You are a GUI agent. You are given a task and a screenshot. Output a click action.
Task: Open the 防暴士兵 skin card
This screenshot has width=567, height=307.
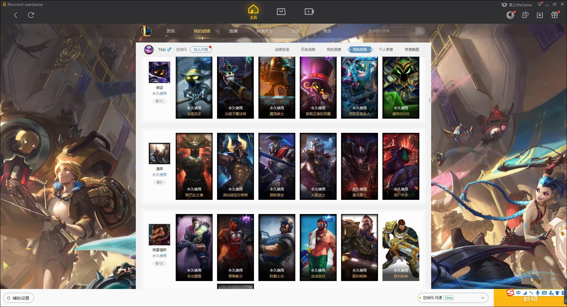(277, 247)
